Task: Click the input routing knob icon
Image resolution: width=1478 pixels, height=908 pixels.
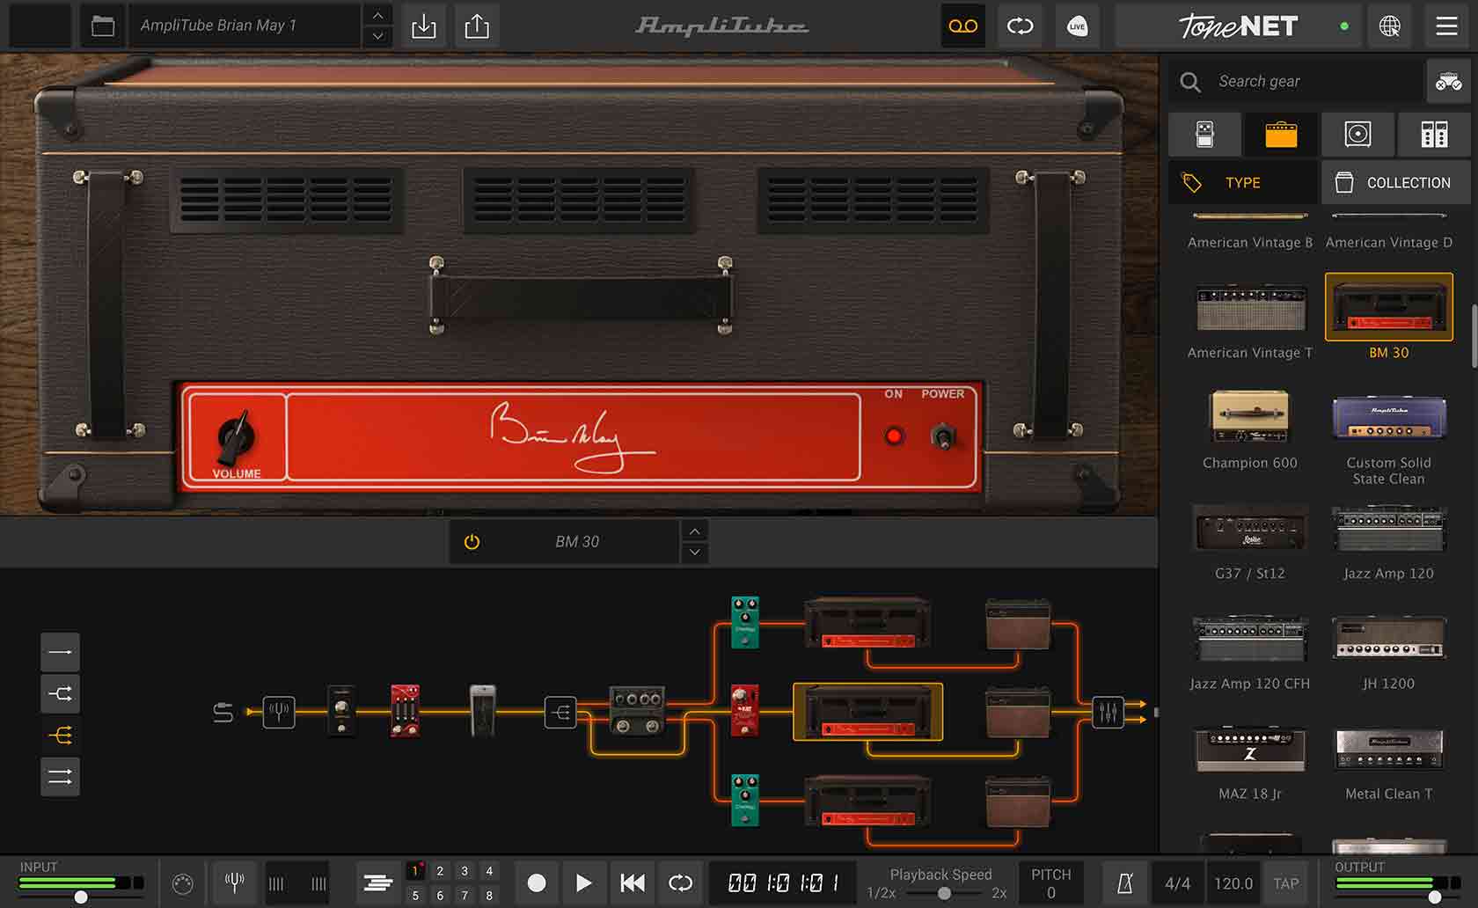Action: pyautogui.click(x=182, y=883)
